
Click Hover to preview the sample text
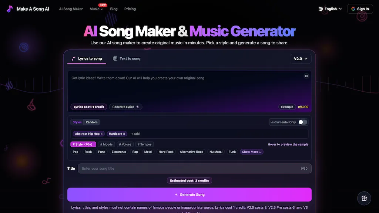coord(288,145)
